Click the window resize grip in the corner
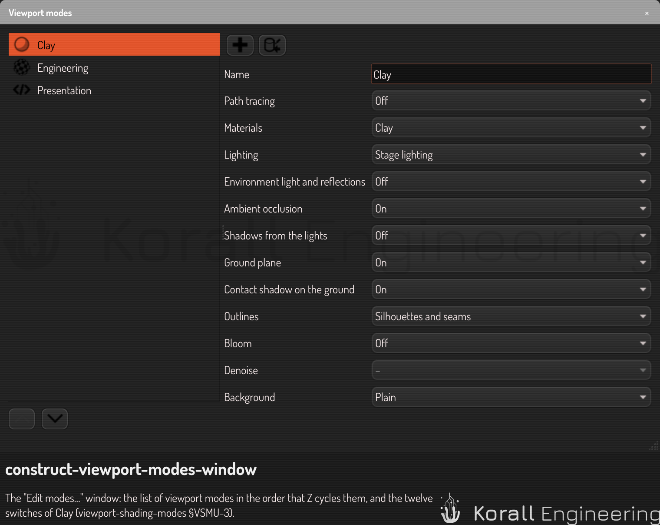 click(653, 445)
